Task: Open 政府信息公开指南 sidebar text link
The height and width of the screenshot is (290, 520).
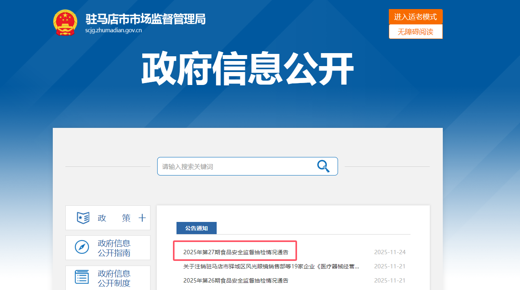Action: pos(114,248)
